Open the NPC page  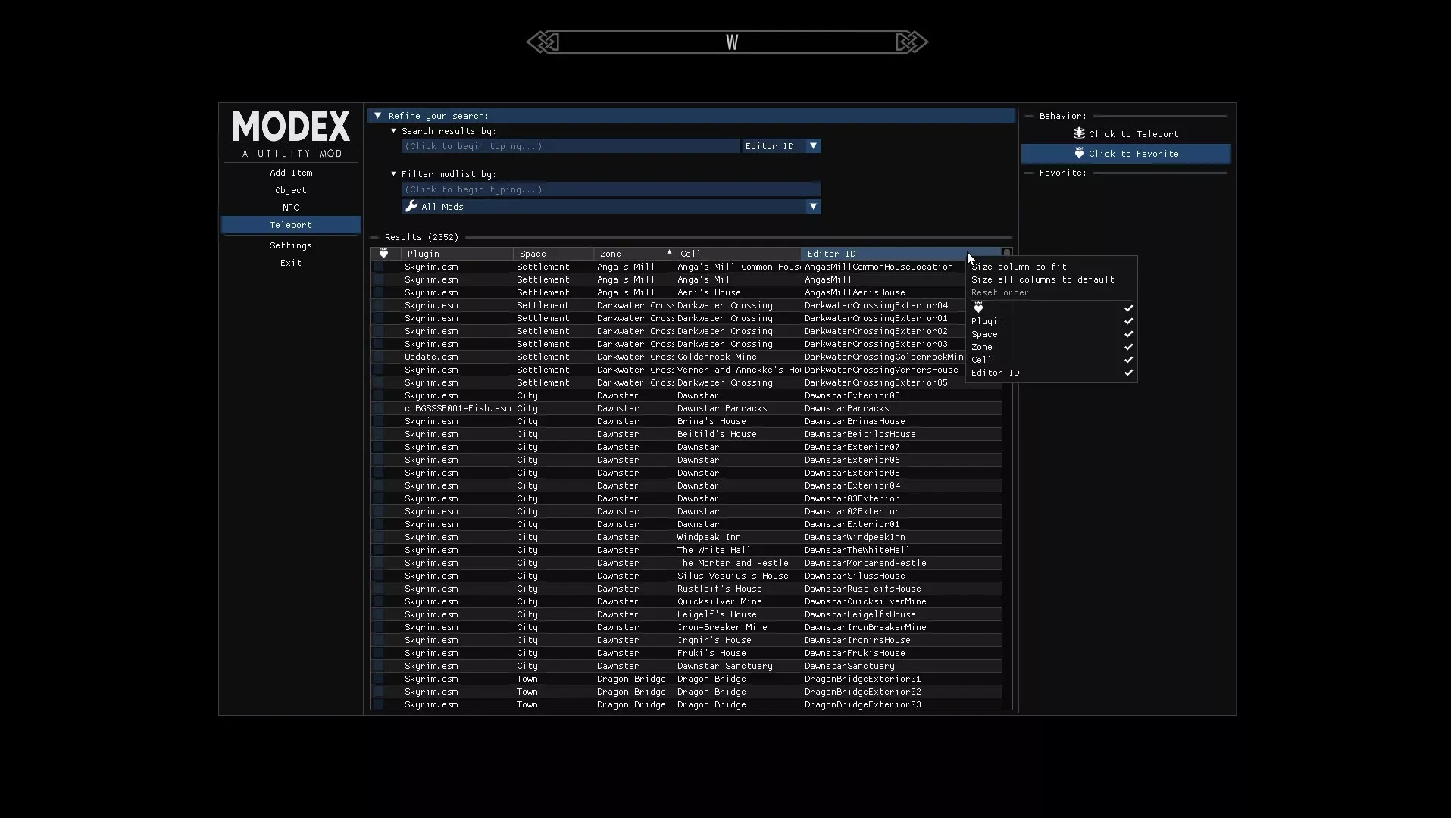(x=291, y=208)
